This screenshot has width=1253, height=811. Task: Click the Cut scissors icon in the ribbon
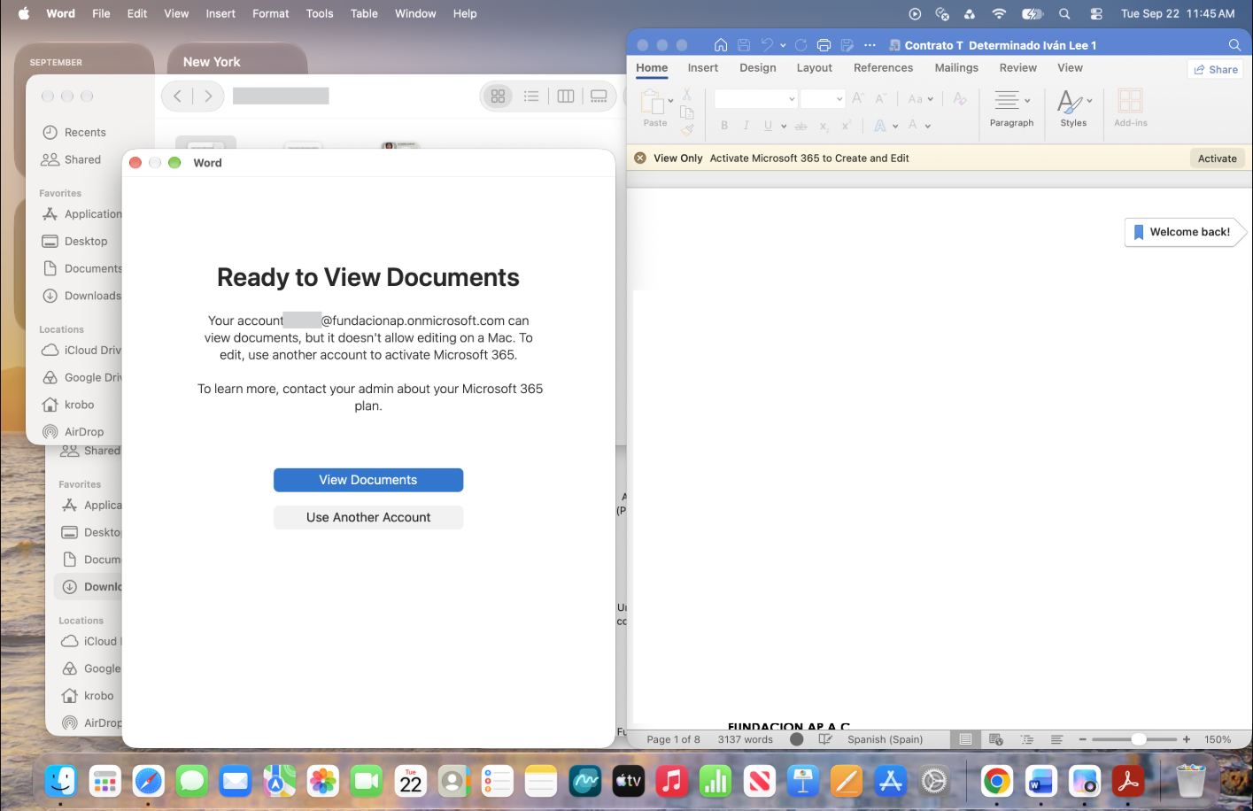pos(686,94)
